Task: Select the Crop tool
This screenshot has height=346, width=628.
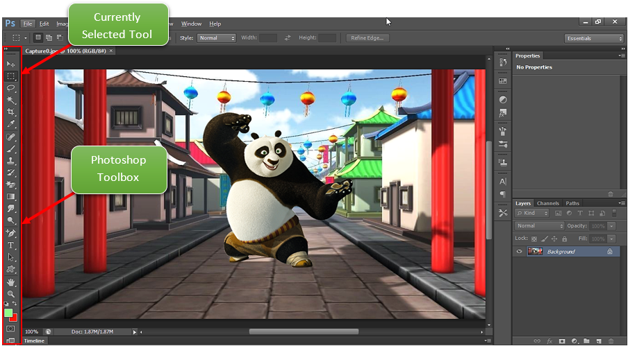Action: click(x=11, y=112)
